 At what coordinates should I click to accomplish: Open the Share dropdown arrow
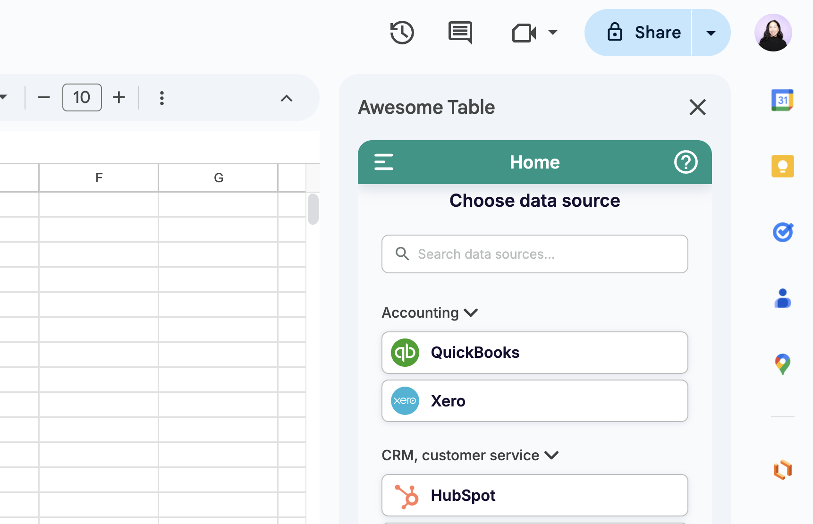click(x=711, y=33)
